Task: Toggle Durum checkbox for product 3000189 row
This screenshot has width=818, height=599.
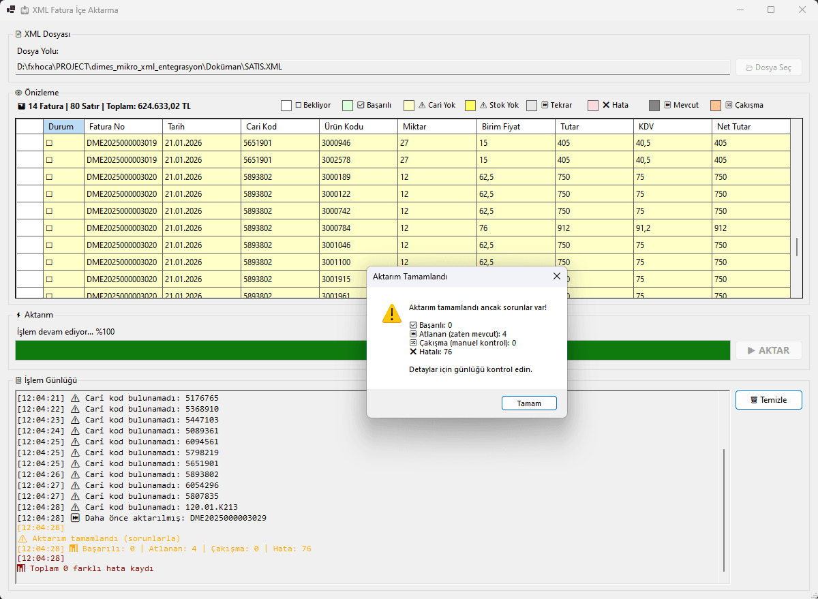Action: pos(49,177)
